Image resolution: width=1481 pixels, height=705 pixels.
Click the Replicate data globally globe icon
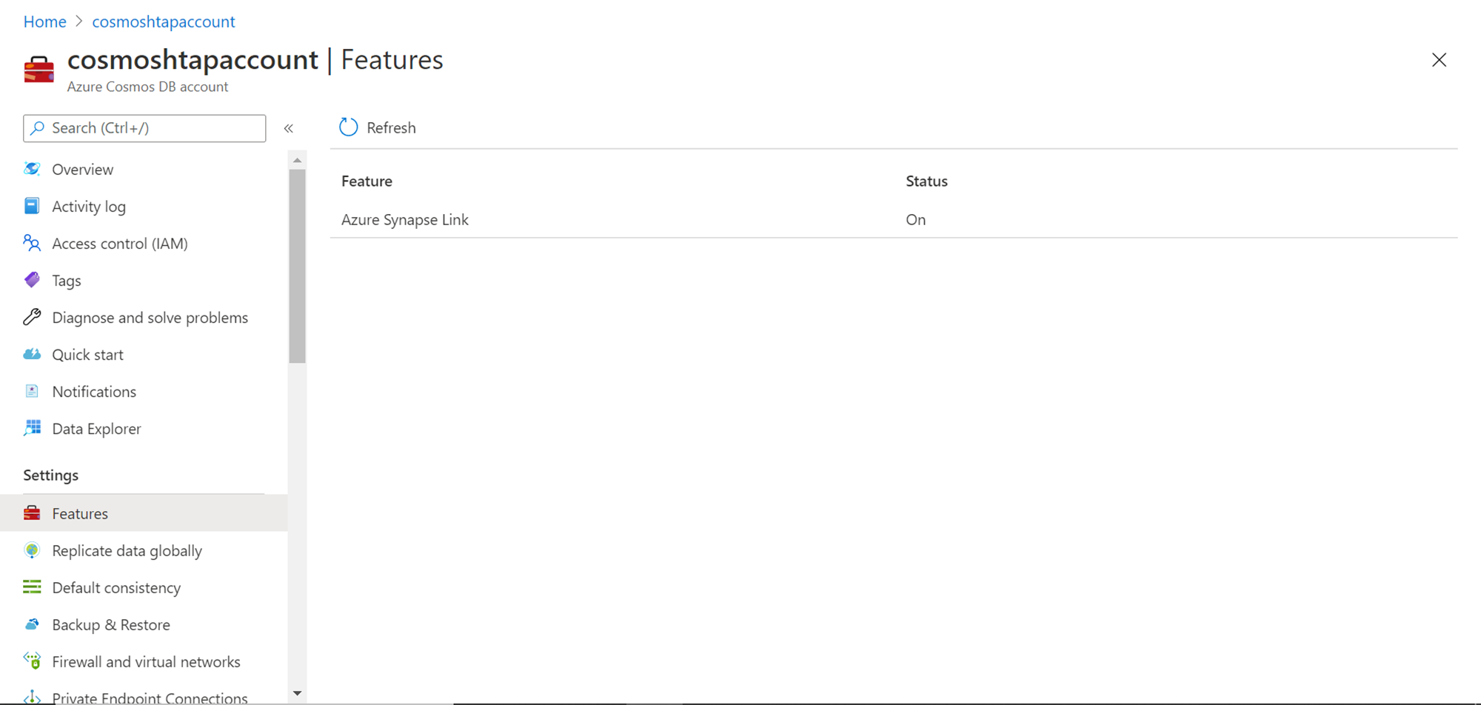coord(32,550)
